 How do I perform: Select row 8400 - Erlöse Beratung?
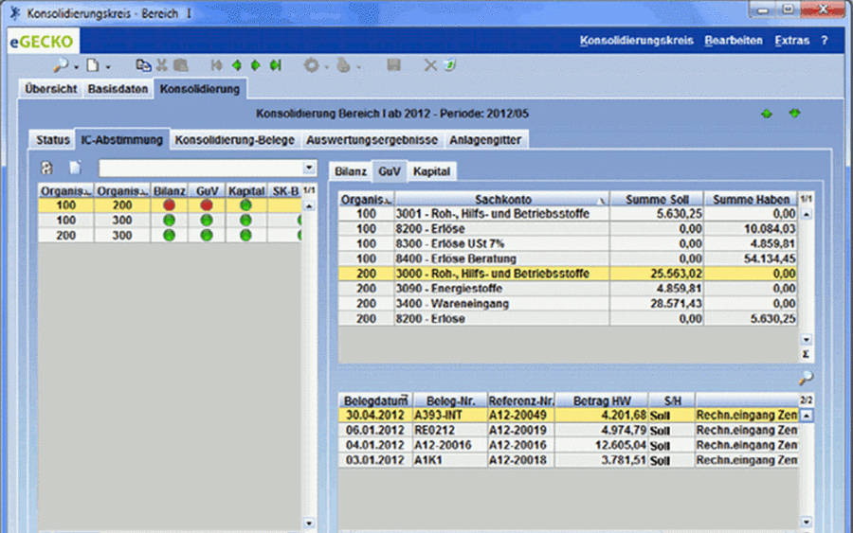[568, 258]
